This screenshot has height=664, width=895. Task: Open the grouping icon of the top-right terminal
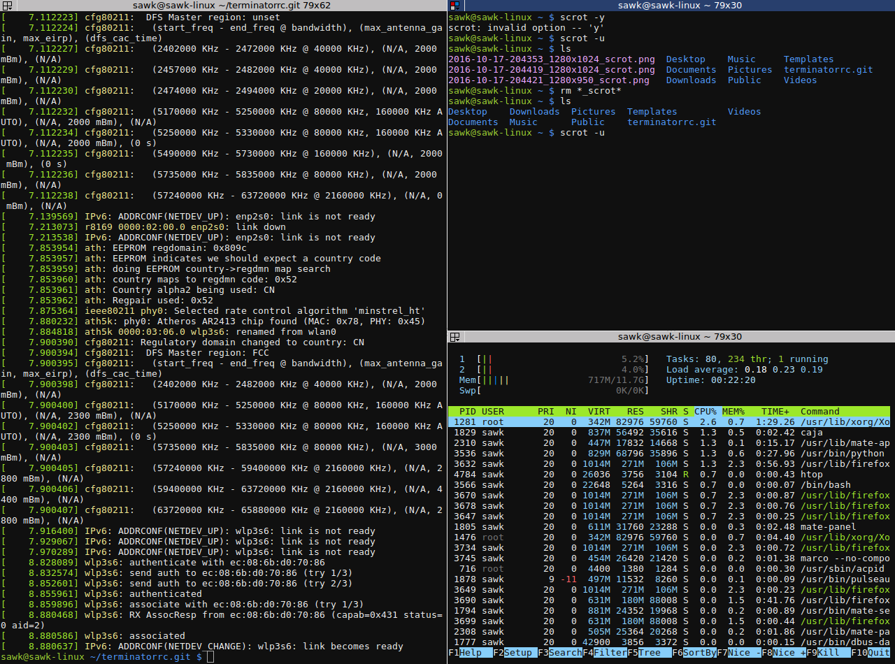click(x=454, y=6)
